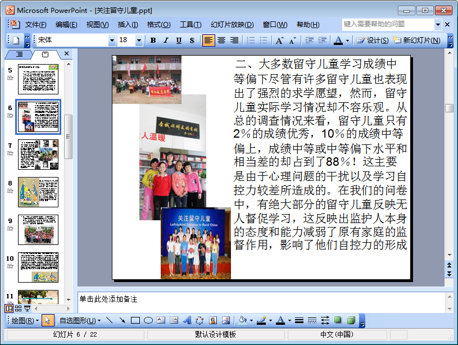Select slide 7 thumbnail

click(38, 155)
